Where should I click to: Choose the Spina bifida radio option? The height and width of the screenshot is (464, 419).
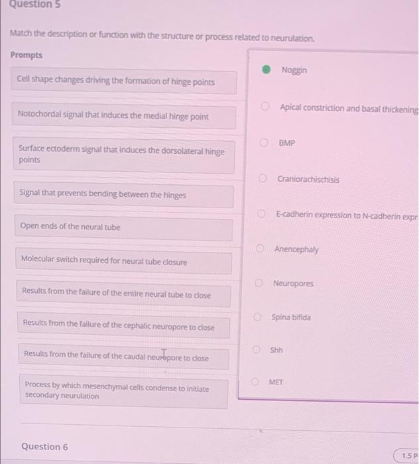point(257,317)
